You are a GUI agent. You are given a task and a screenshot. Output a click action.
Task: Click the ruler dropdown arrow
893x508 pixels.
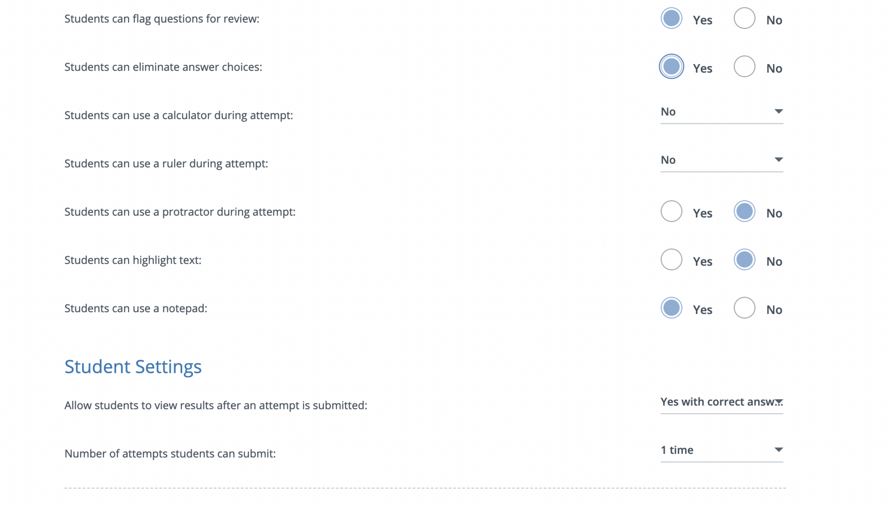point(778,160)
